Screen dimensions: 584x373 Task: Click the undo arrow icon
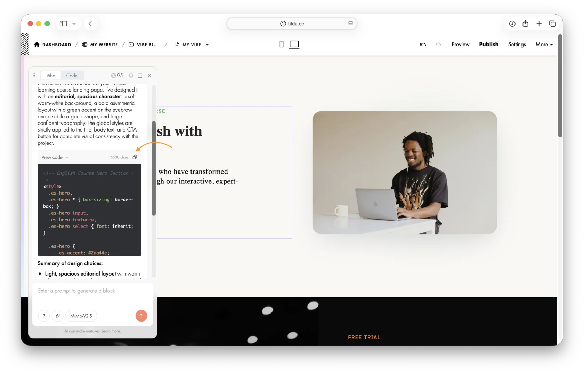pyautogui.click(x=423, y=44)
